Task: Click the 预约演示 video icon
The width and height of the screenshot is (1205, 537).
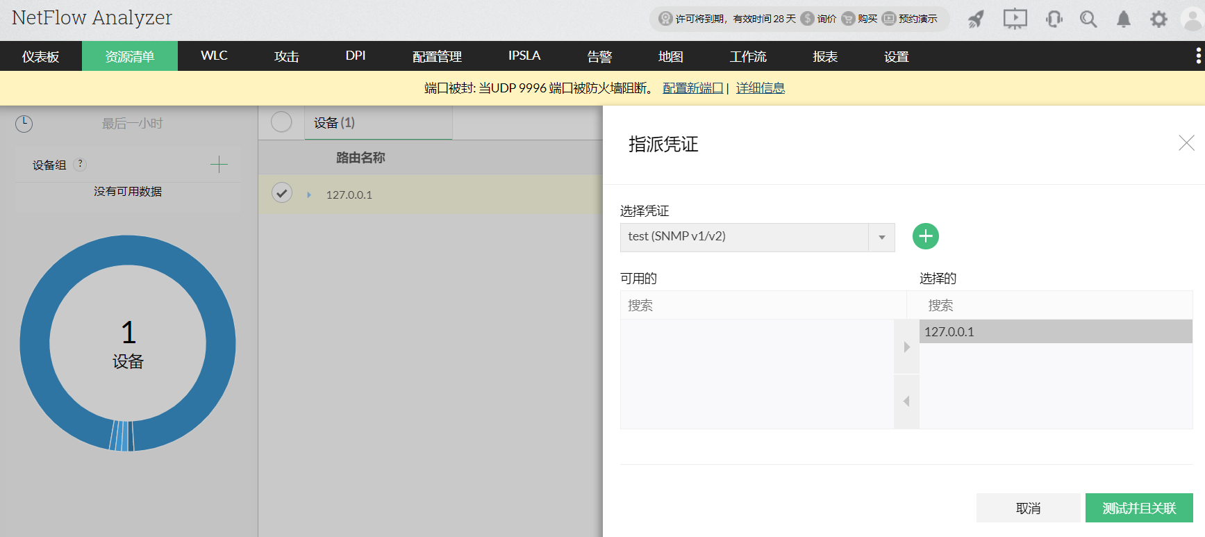Action: click(x=889, y=19)
